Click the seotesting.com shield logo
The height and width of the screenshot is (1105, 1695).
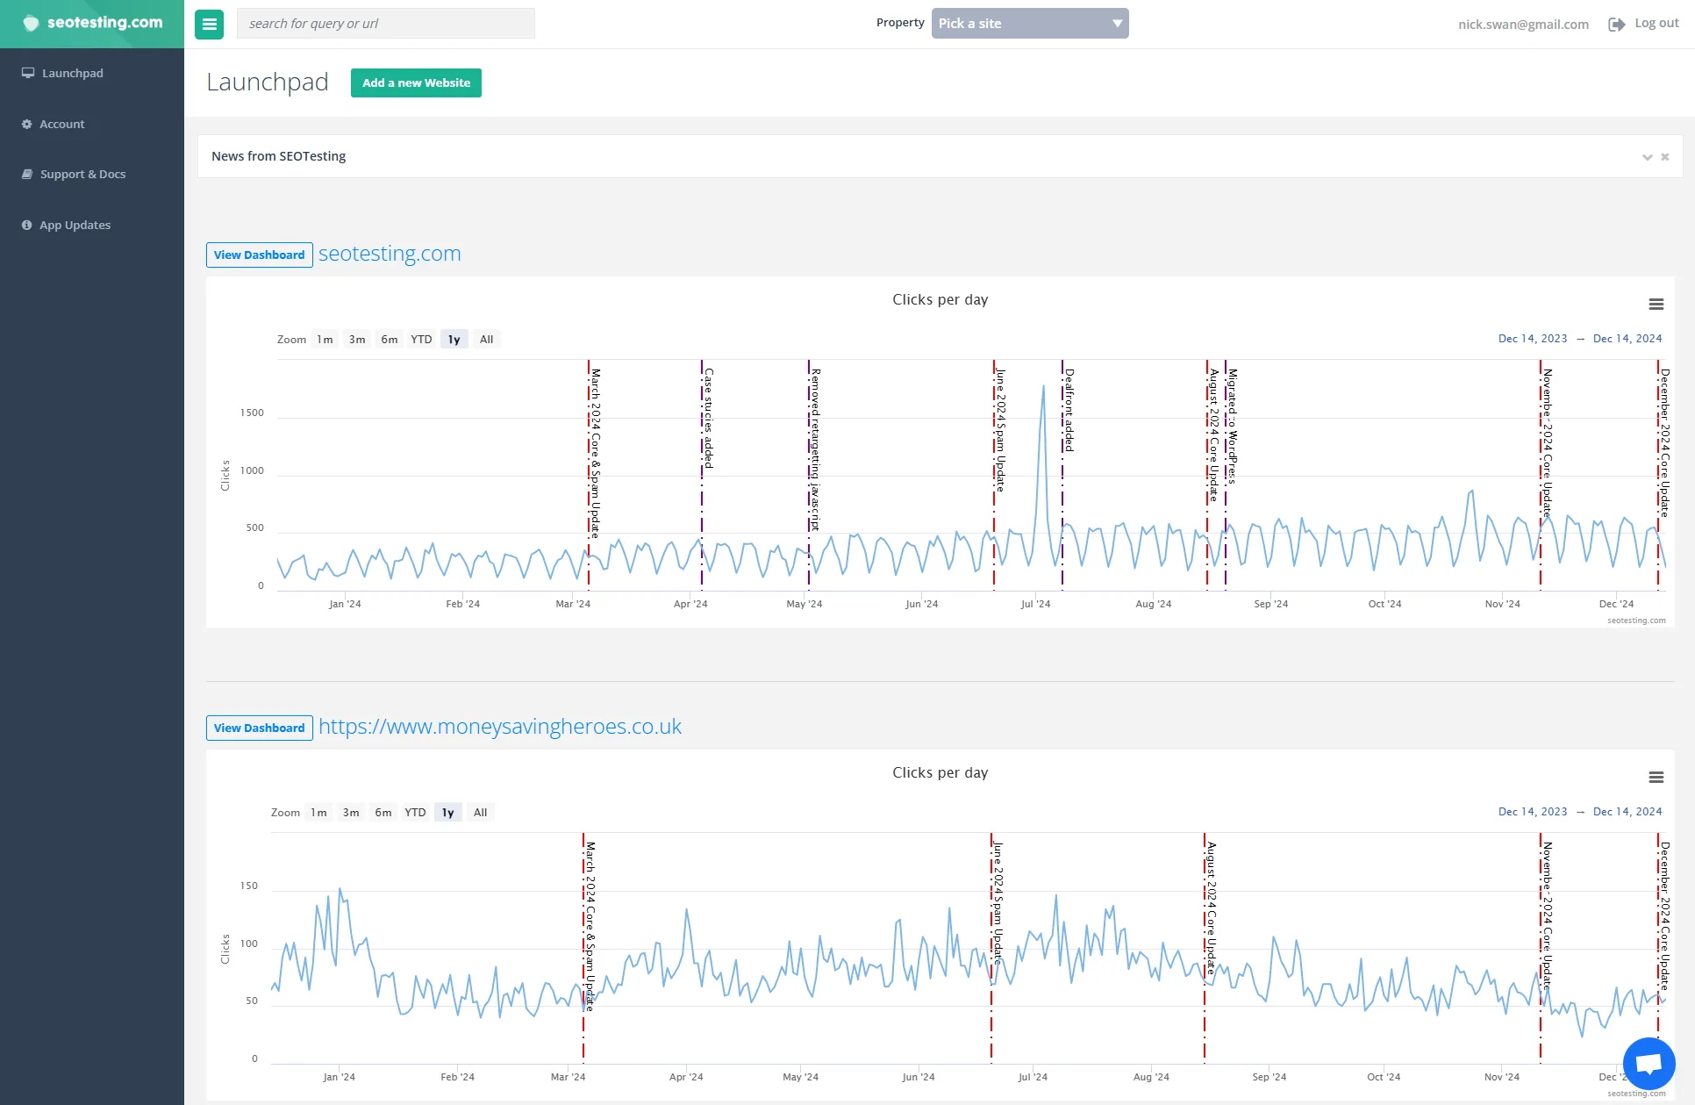[x=31, y=23]
